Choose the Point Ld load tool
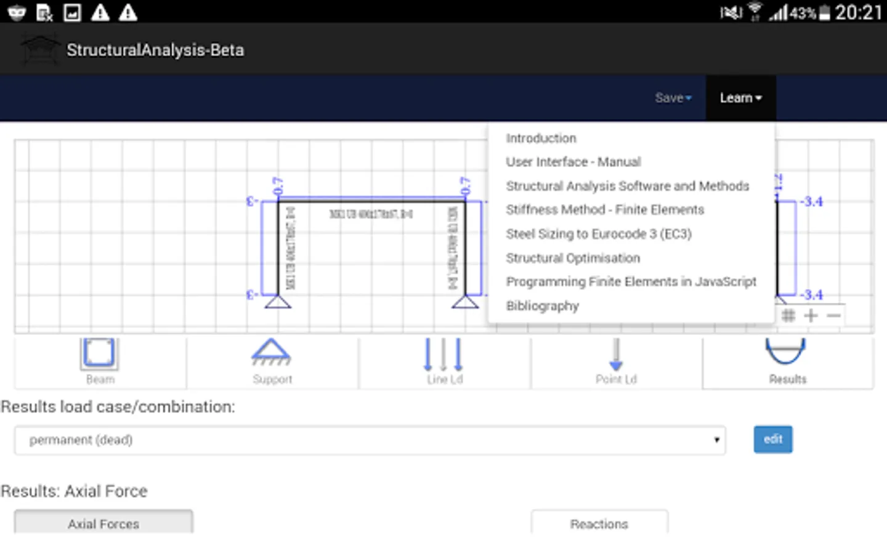Image resolution: width=887 pixels, height=554 pixels. [616, 355]
